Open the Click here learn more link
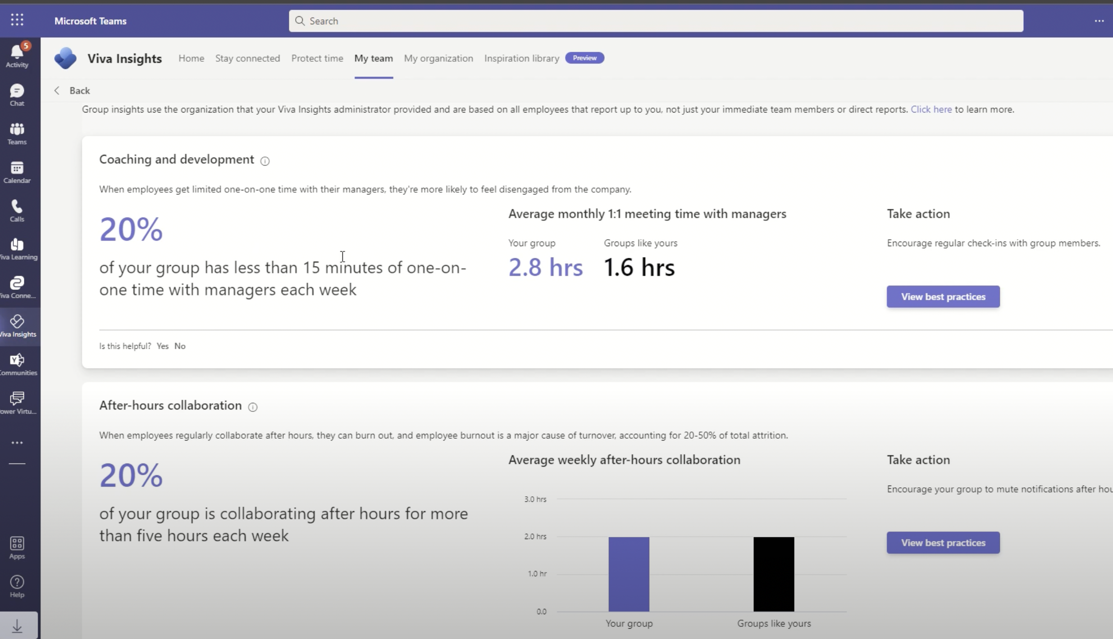 pyautogui.click(x=931, y=109)
